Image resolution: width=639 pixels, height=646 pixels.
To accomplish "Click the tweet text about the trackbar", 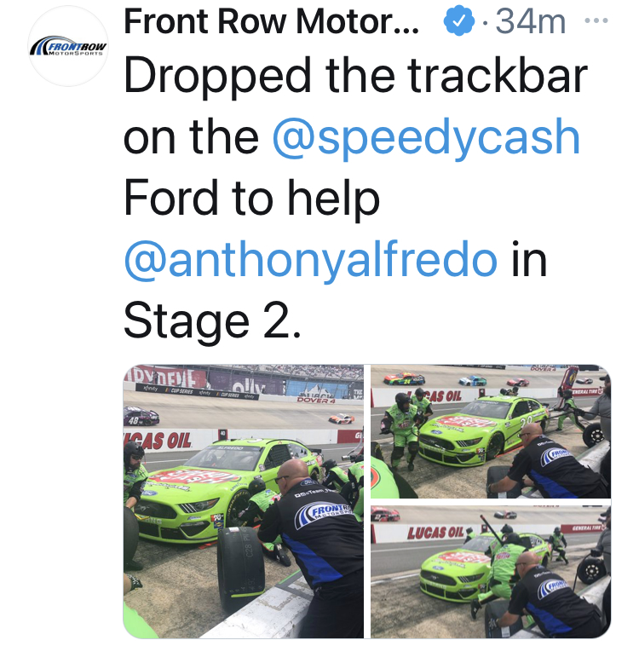I will (x=355, y=199).
